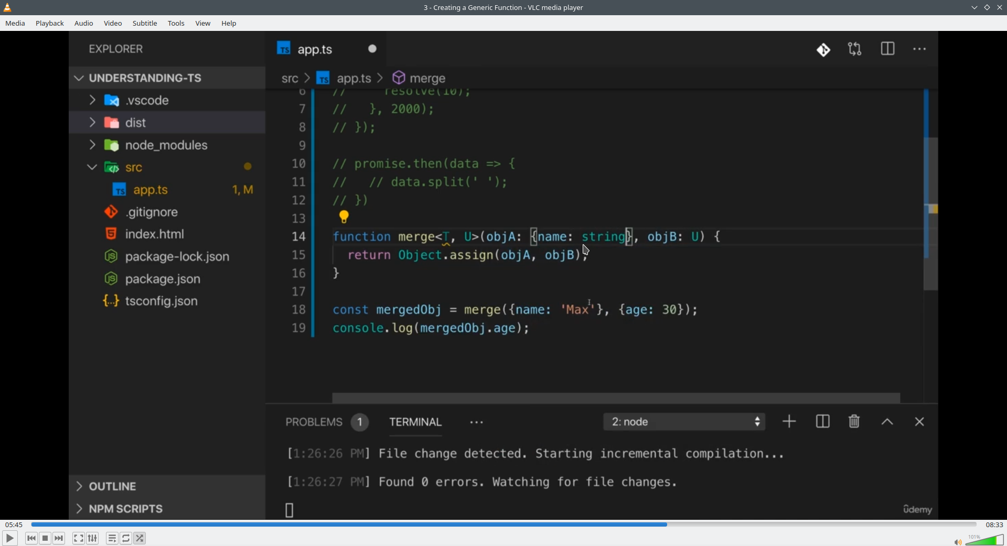Toggle fullscreen video mode

point(79,538)
